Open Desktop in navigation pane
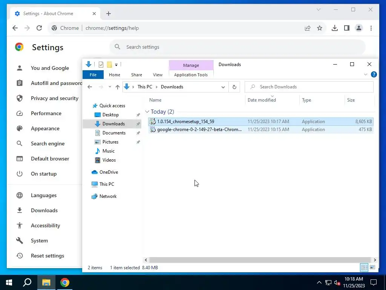This screenshot has height=290, width=386. [110, 115]
